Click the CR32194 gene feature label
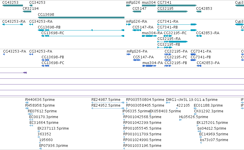This screenshot has height=150, width=244. point(31,8)
